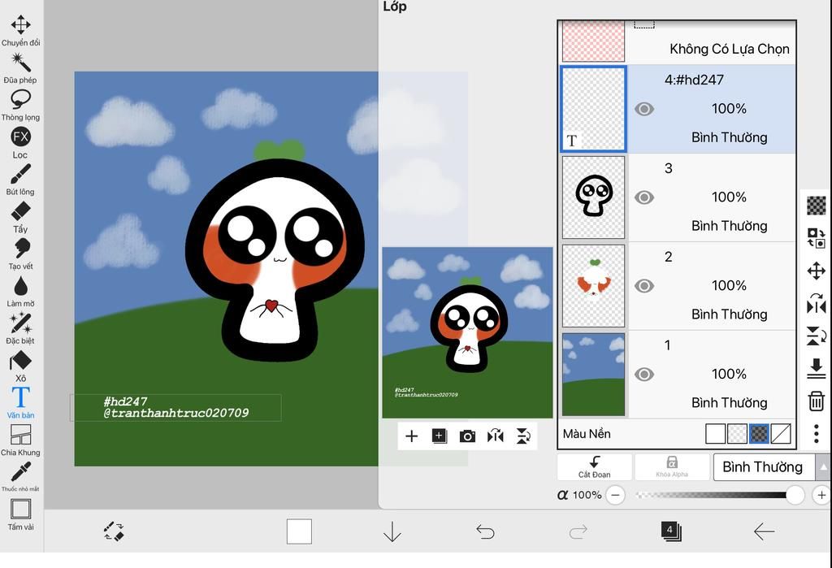Image resolution: width=832 pixels, height=568 pixels.
Task: Select the Bút lông brush tool
Action: [20, 180]
